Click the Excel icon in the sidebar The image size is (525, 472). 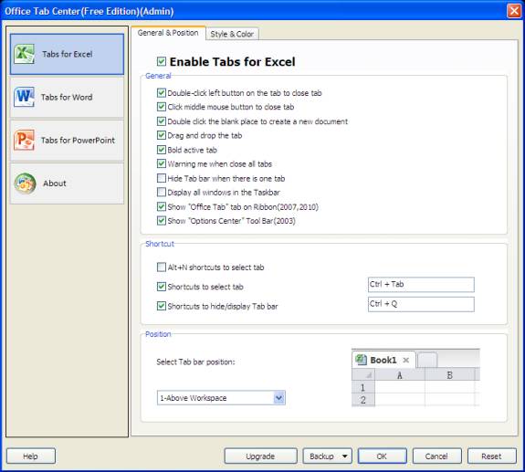pos(24,54)
